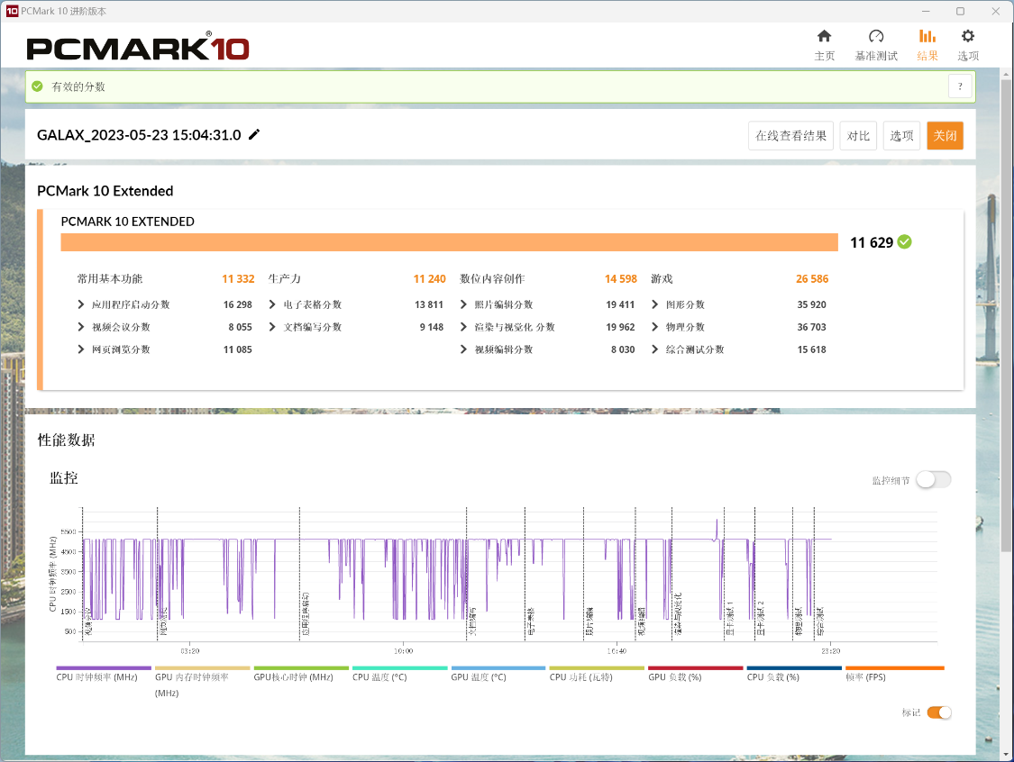Click the 监控 chart heading
This screenshot has width=1014, height=762.
[x=63, y=477]
